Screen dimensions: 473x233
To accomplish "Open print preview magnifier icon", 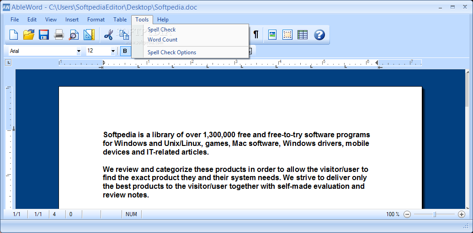I will 74,35.
